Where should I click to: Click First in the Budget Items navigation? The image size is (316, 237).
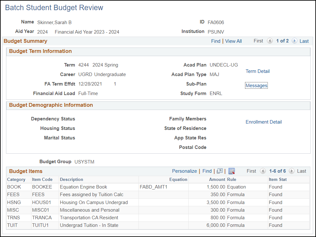click(x=251, y=171)
